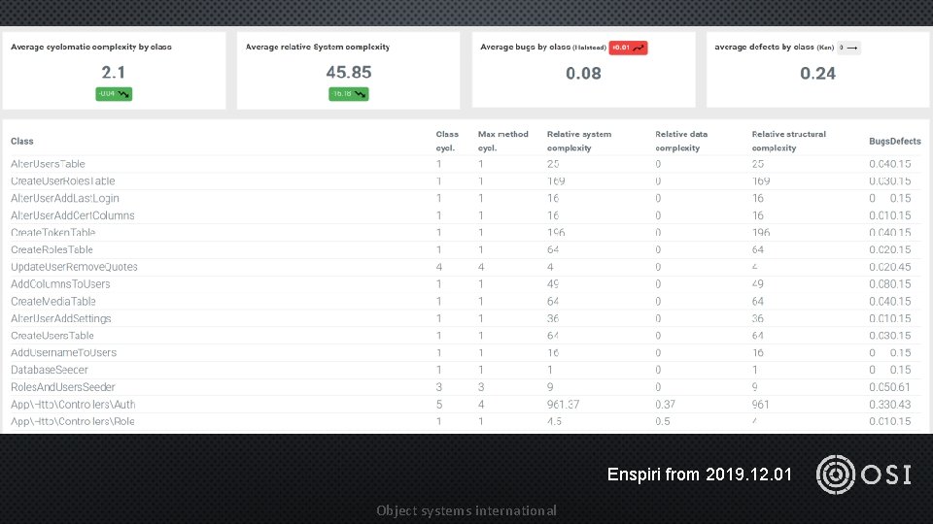Select the CreateMediaTable class row
This screenshot has width=933, height=524.
[466, 301]
